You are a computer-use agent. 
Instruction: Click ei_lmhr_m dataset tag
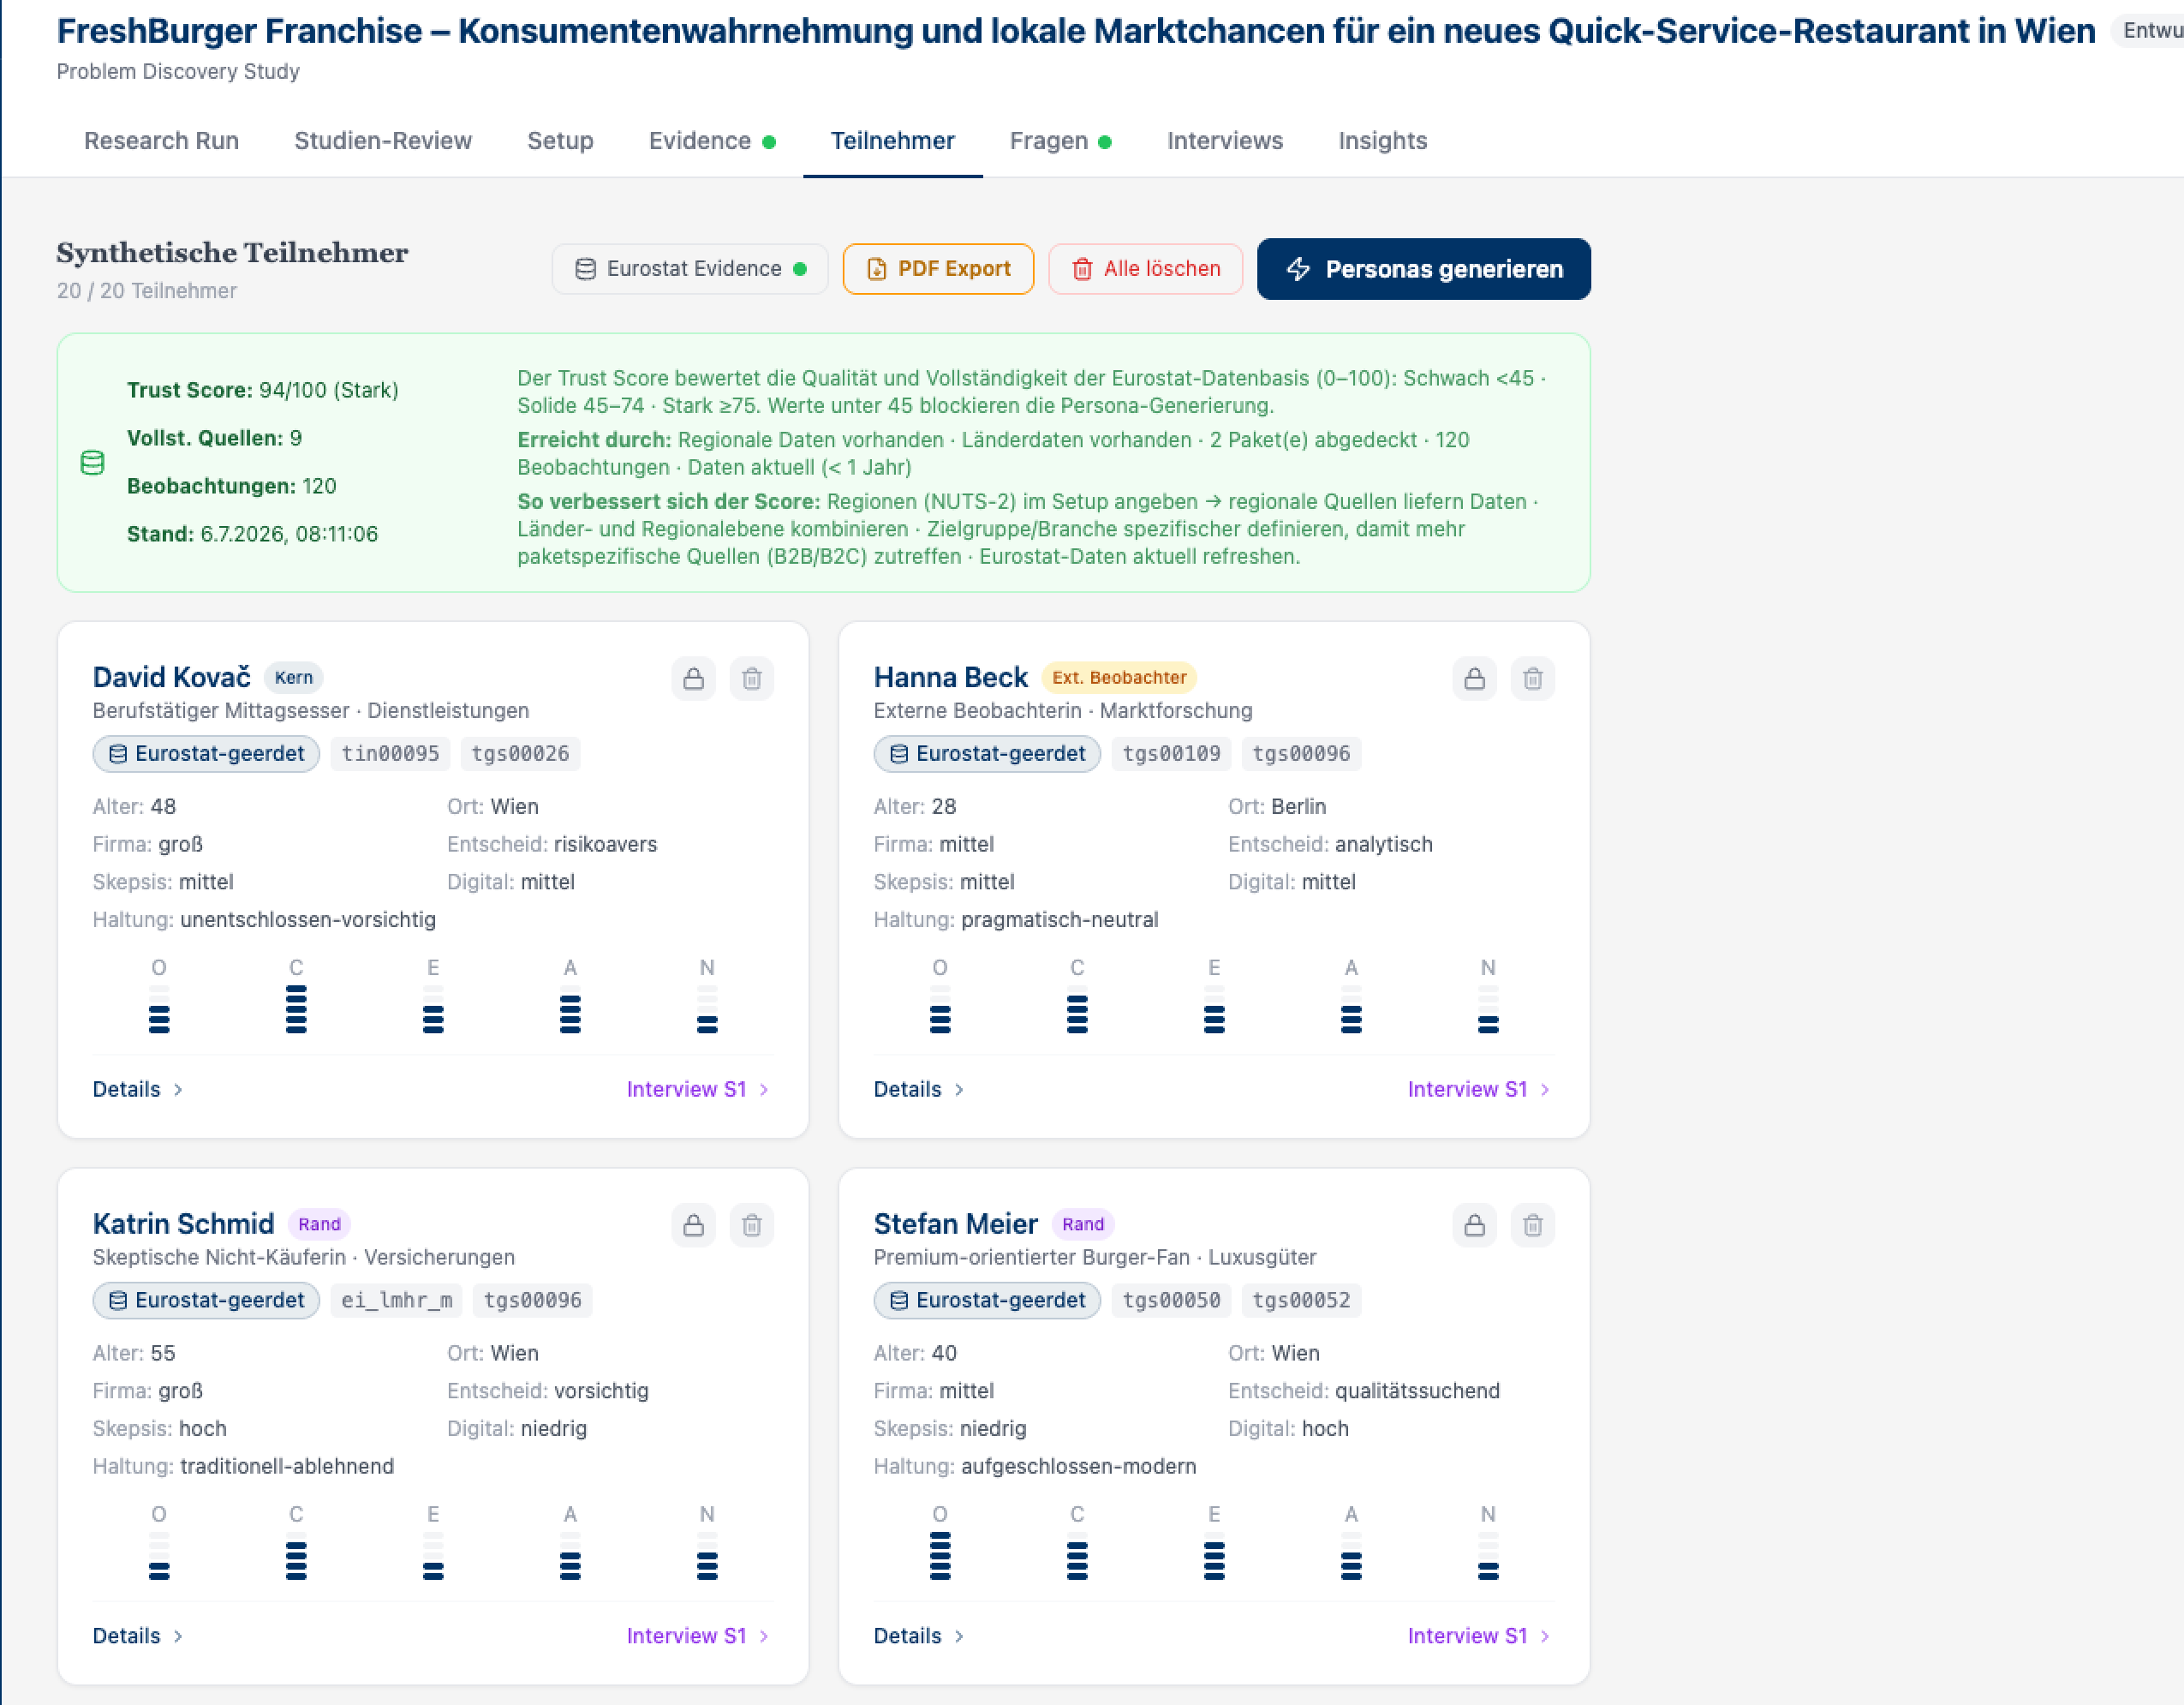click(x=397, y=1301)
